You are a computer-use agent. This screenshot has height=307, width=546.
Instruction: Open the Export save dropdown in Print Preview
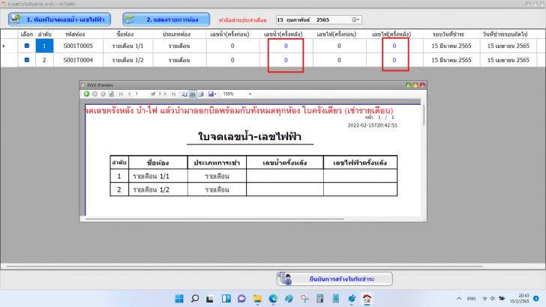212,94
